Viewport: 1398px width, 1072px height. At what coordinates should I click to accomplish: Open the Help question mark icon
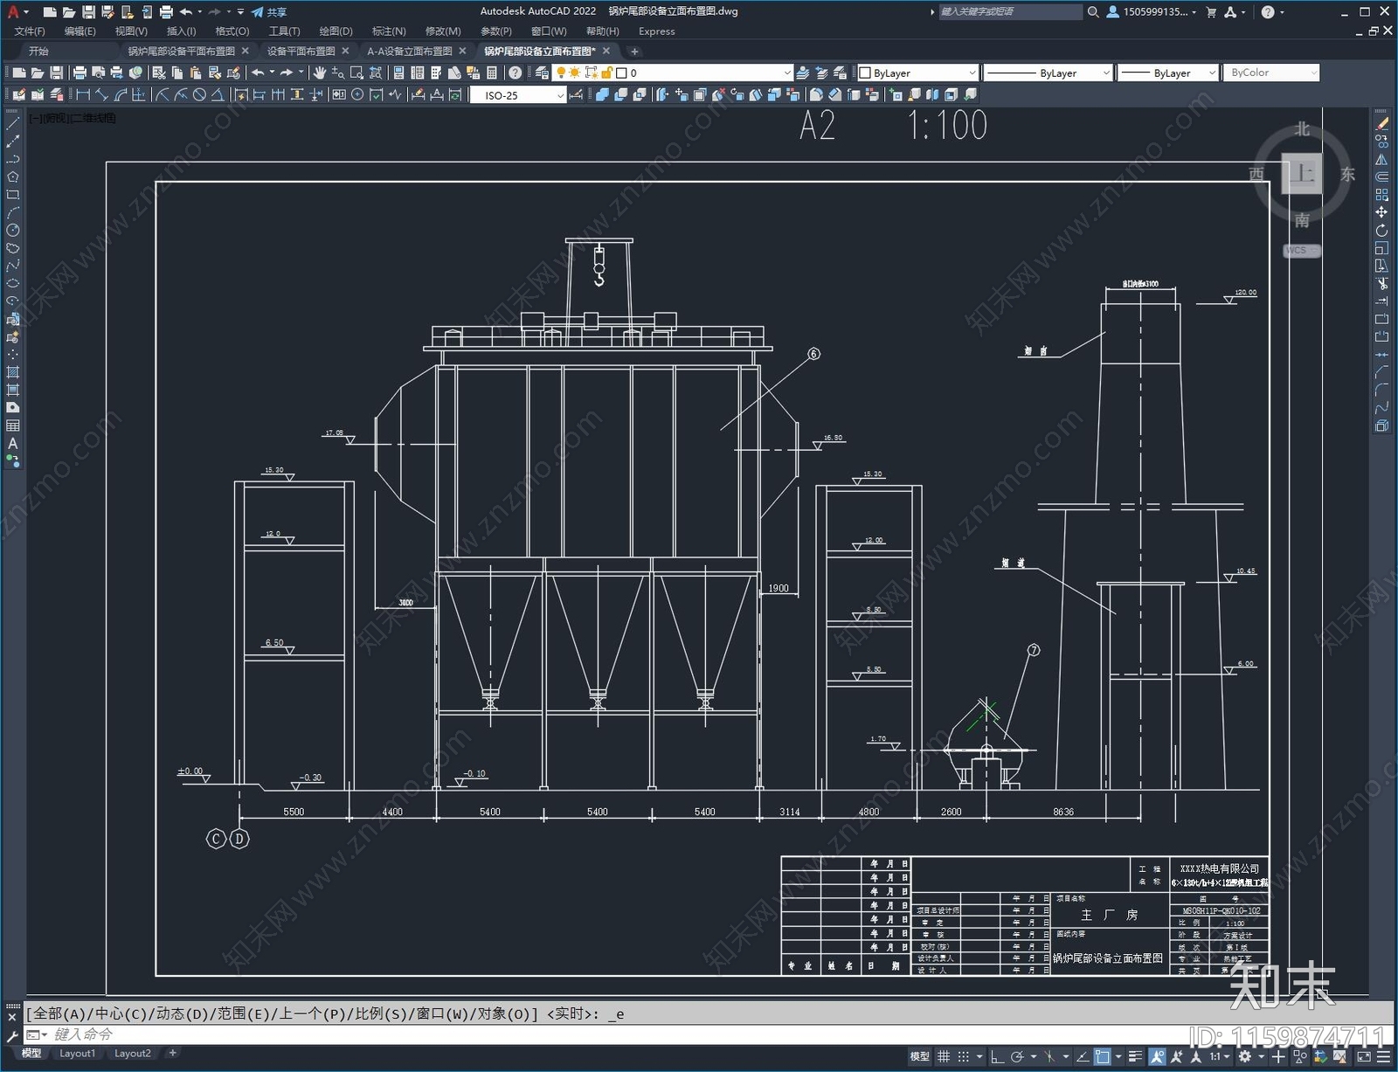516,73
